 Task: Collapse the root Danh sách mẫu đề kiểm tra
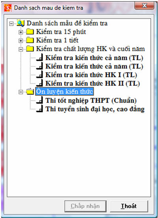tap(11, 24)
